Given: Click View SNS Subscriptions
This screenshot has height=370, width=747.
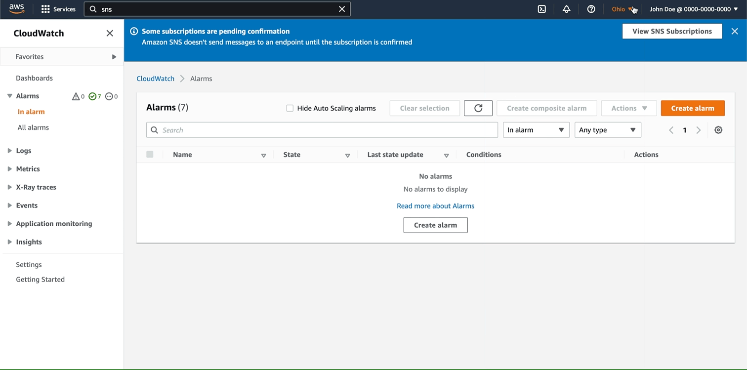Looking at the screenshot, I should [x=672, y=31].
